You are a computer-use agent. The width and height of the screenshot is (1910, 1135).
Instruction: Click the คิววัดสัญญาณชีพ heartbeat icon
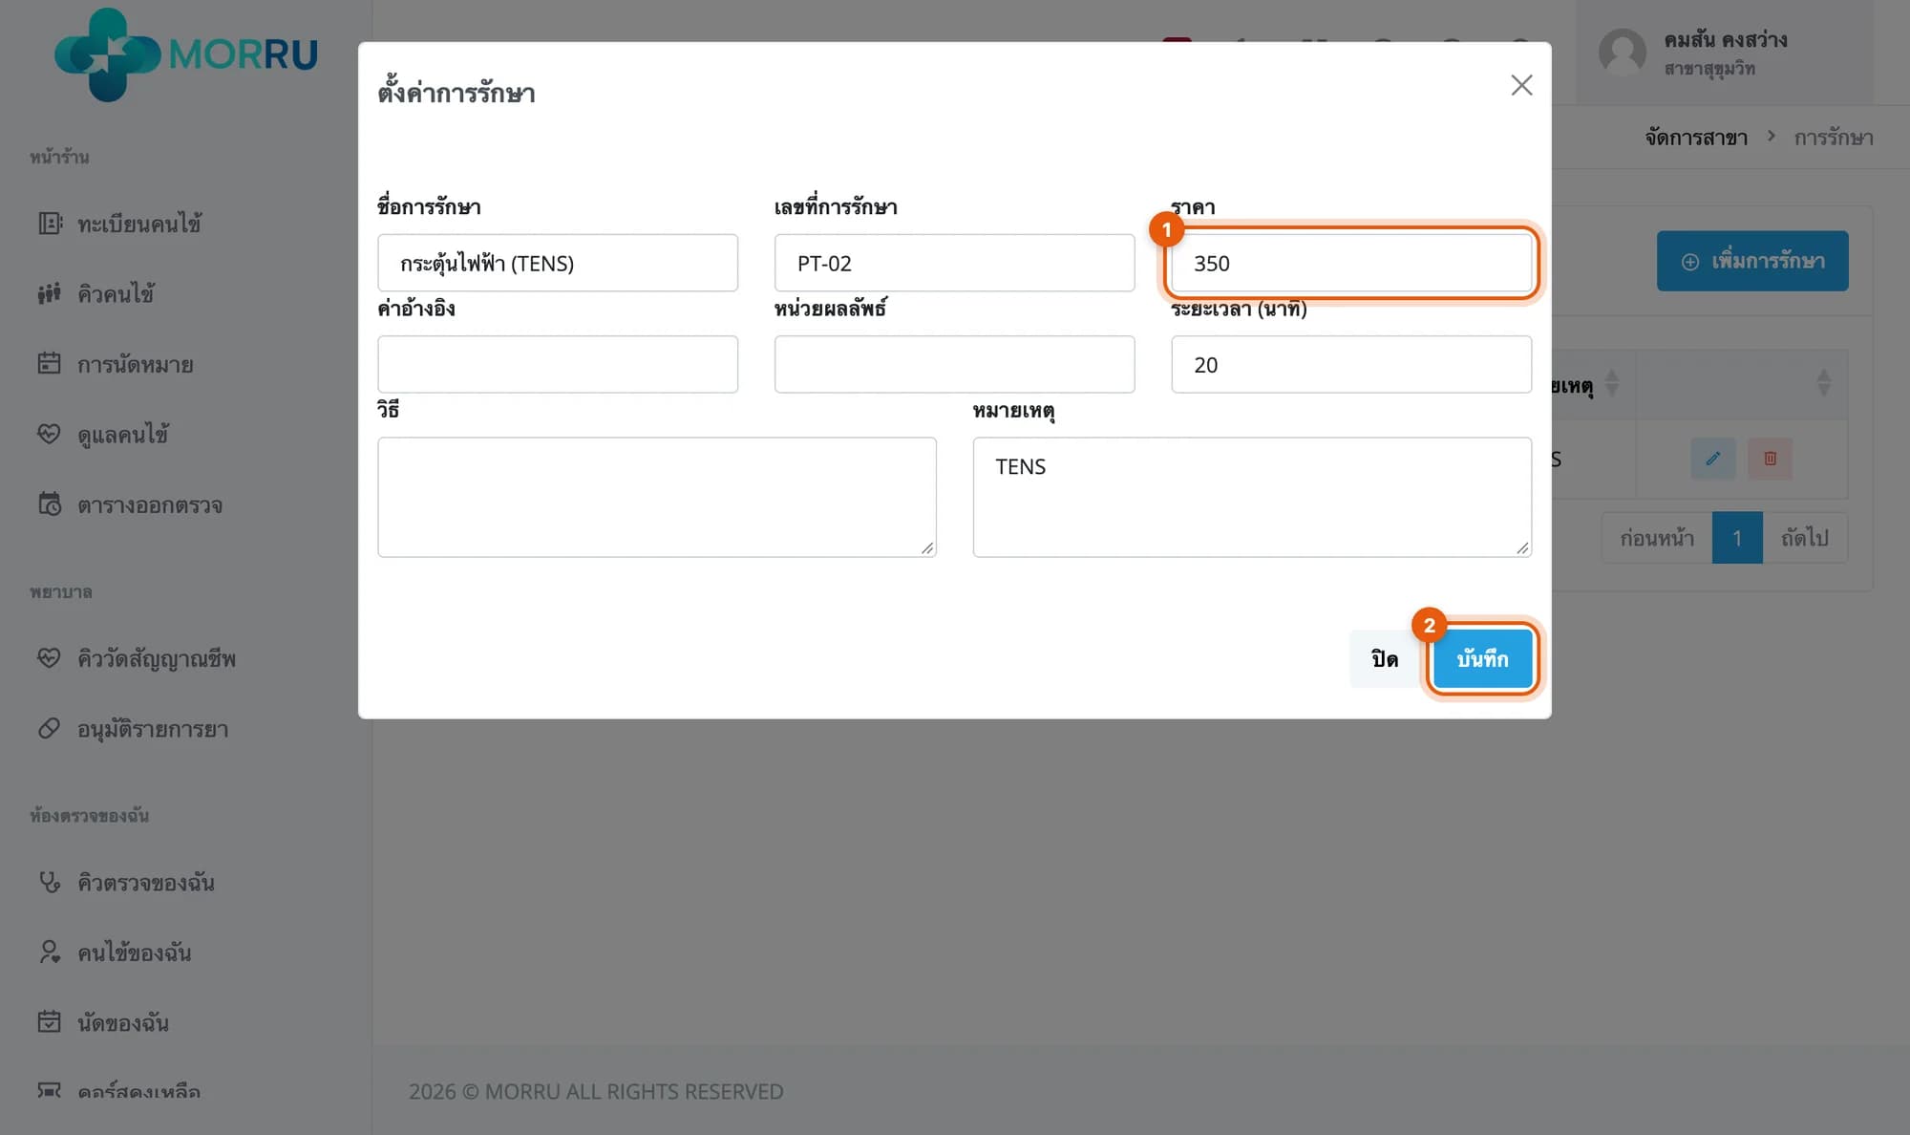tap(50, 657)
